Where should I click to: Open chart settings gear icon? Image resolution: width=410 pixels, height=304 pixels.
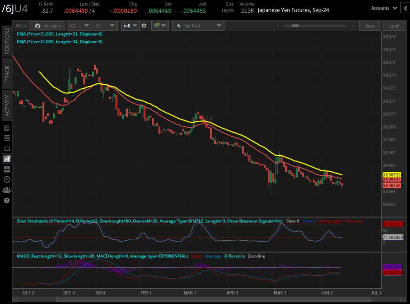click(x=144, y=26)
